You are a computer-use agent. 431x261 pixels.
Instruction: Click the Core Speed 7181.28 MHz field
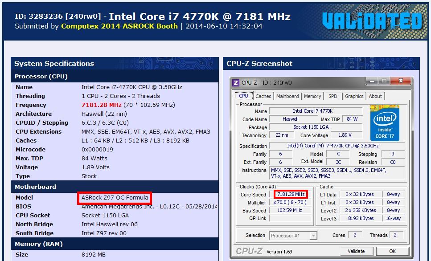coord(291,194)
